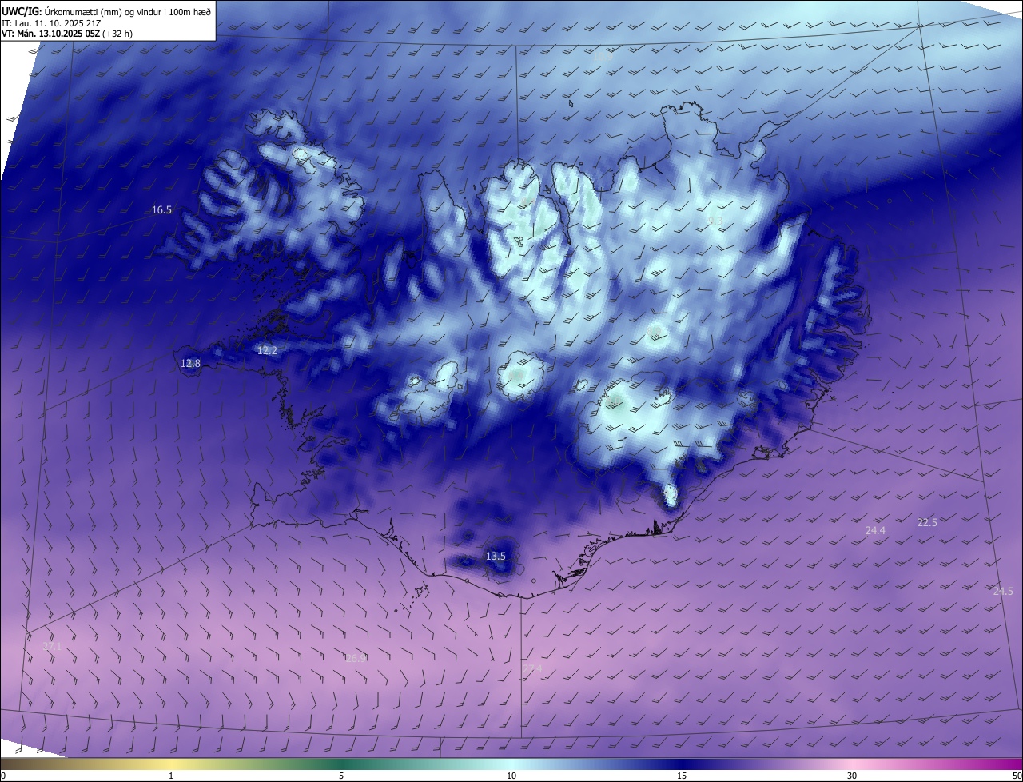The width and height of the screenshot is (1023, 782).
Task: Click the title 'UWC/IG: Úrkomumætti (mm) og vindur' line
Action: (x=107, y=10)
